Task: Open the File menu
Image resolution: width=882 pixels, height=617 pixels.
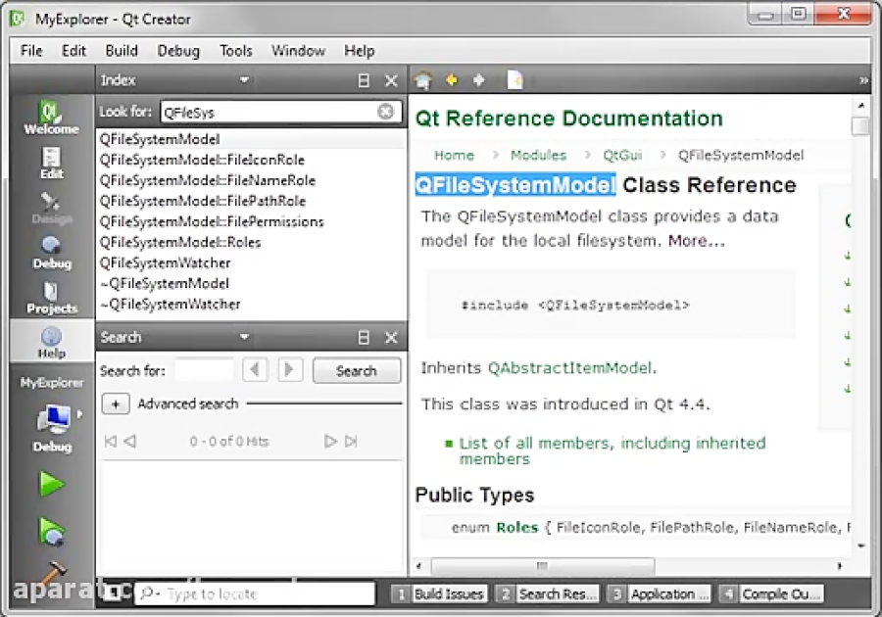Action: pyautogui.click(x=31, y=51)
